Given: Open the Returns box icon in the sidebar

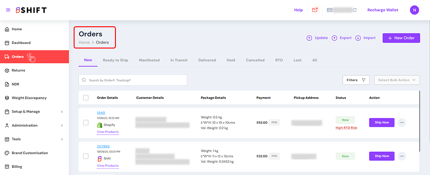Looking at the screenshot, I should pyautogui.click(x=7, y=71).
